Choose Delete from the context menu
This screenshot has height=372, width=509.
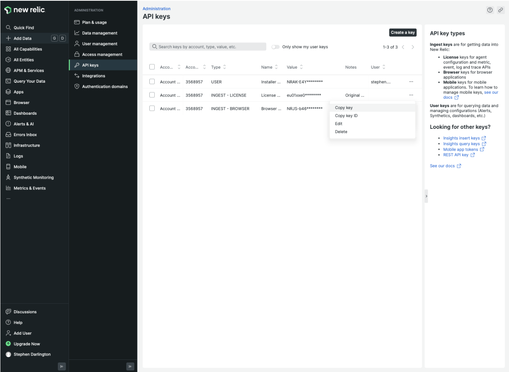(372, 131)
